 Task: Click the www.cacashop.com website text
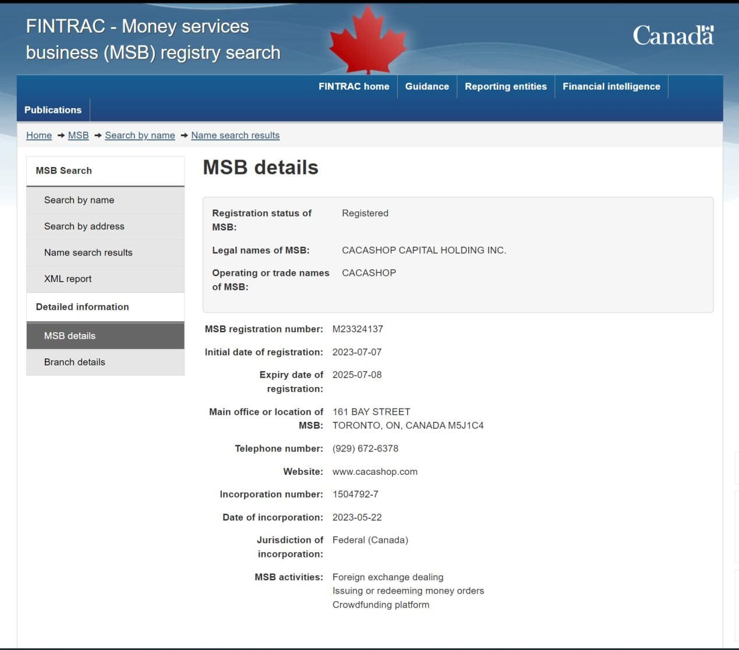(x=374, y=472)
